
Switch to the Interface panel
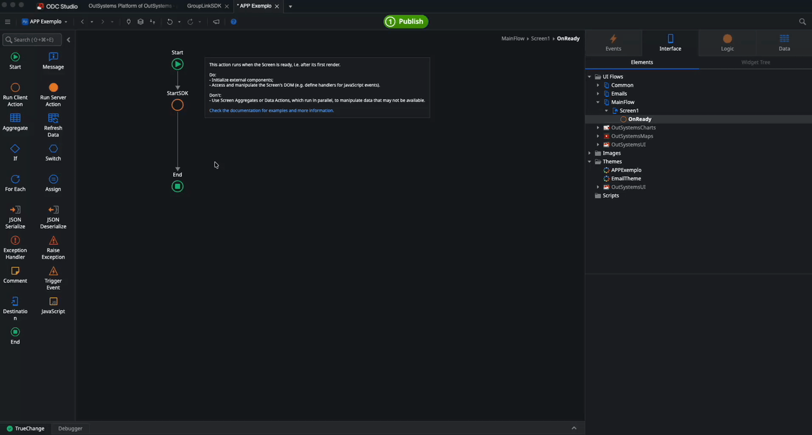(x=670, y=43)
